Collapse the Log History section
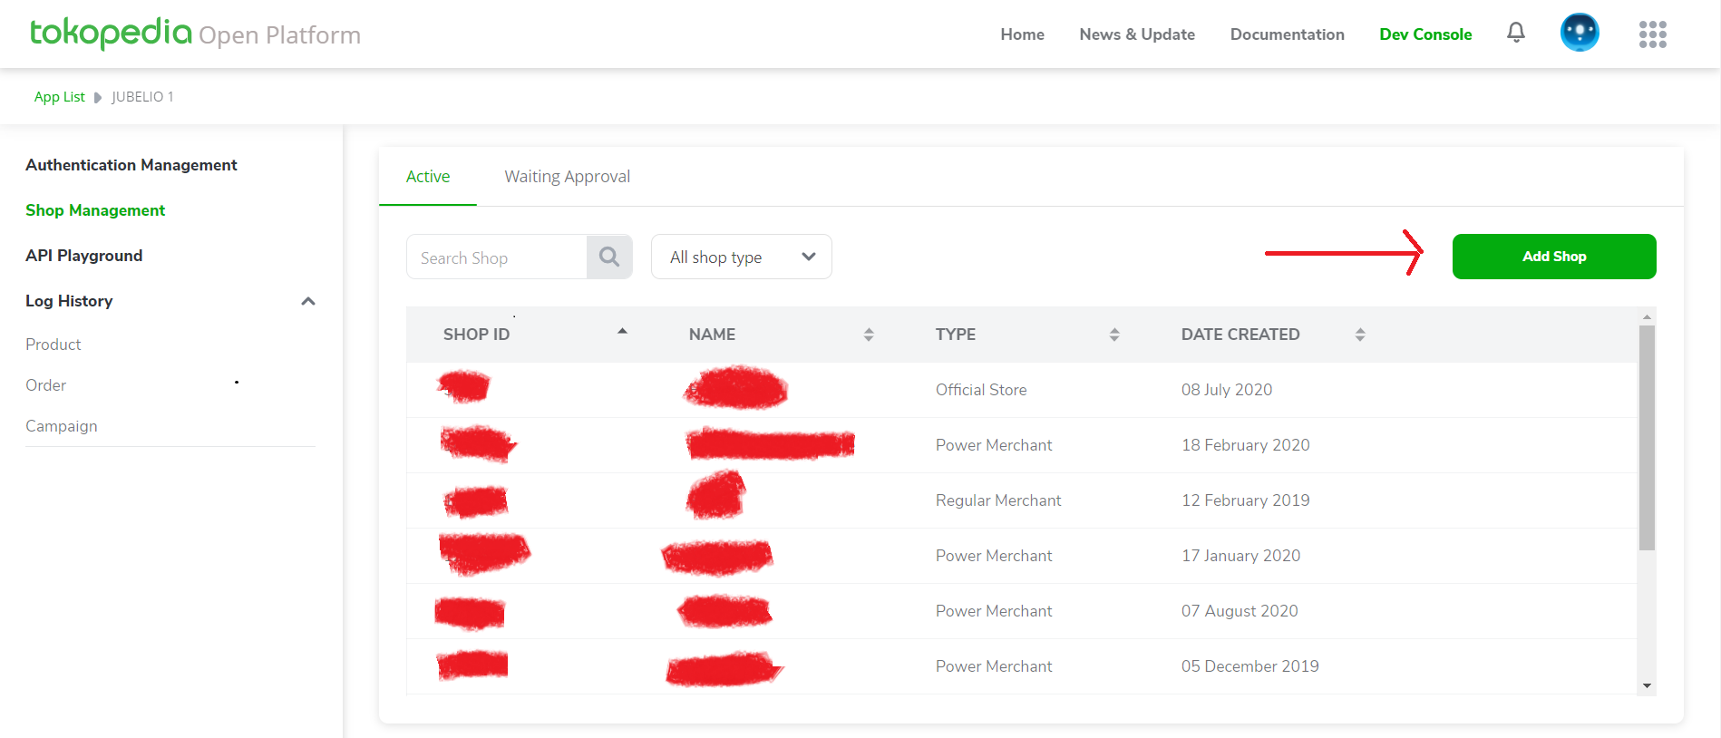This screenshot has width=1721, height=738. (x=308, y=301)
